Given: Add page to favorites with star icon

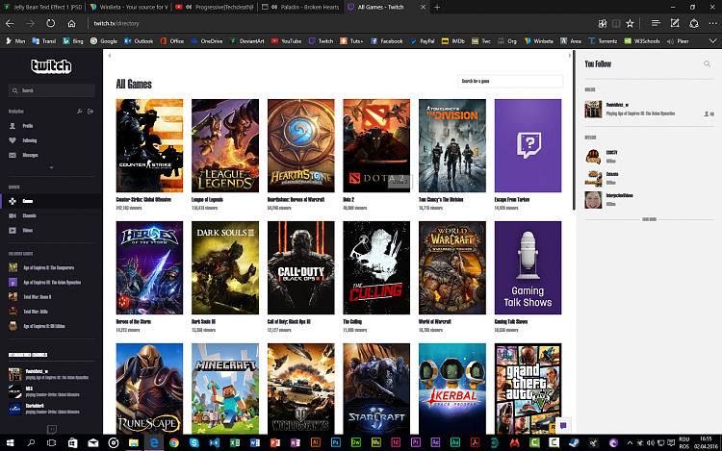Looking at the screenshot, I should pyautogui.click(x=630, y=23).
